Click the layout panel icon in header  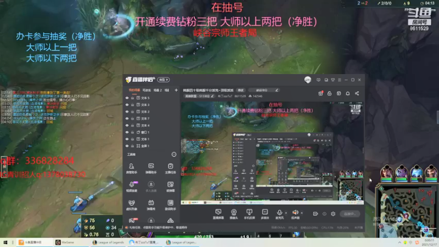tap(339, 93)
